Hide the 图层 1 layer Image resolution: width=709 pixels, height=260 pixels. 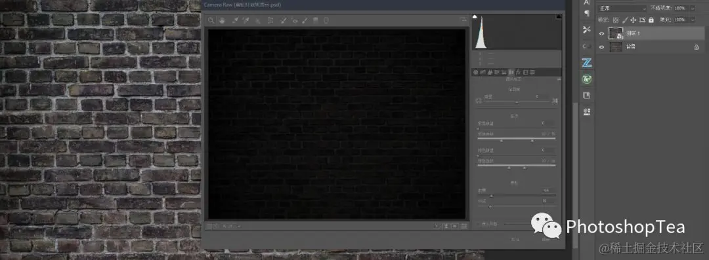click(x=602, y=33)
